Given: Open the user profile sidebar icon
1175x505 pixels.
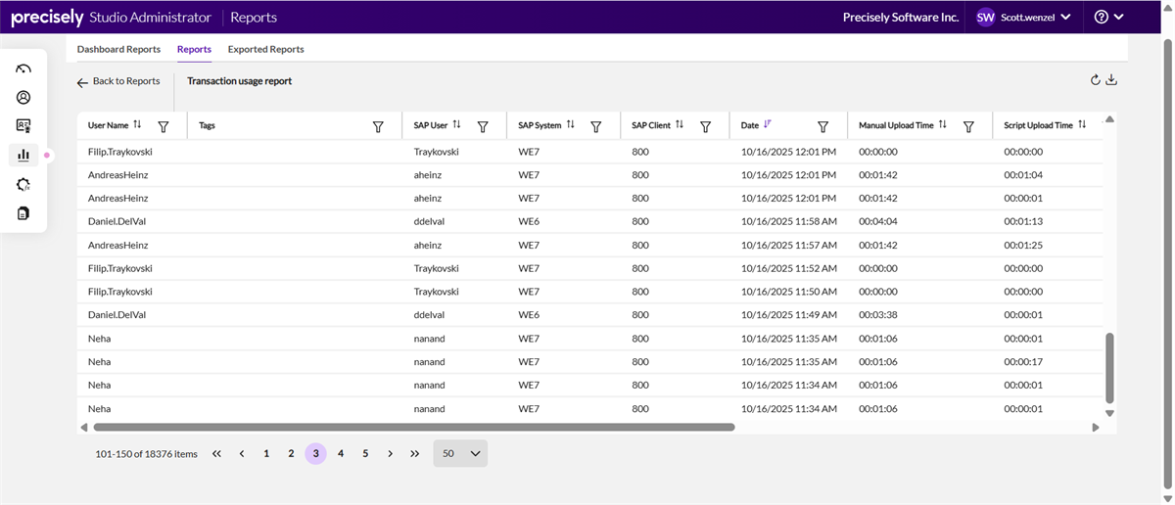Looking at the screenshot, I should click(x=23, y=97).
